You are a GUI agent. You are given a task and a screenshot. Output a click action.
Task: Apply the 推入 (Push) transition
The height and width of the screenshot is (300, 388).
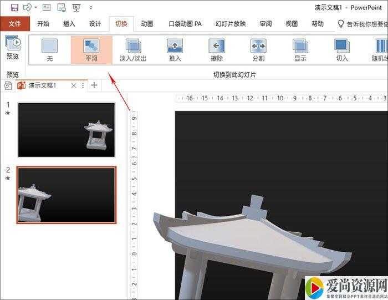click(175, 49)
